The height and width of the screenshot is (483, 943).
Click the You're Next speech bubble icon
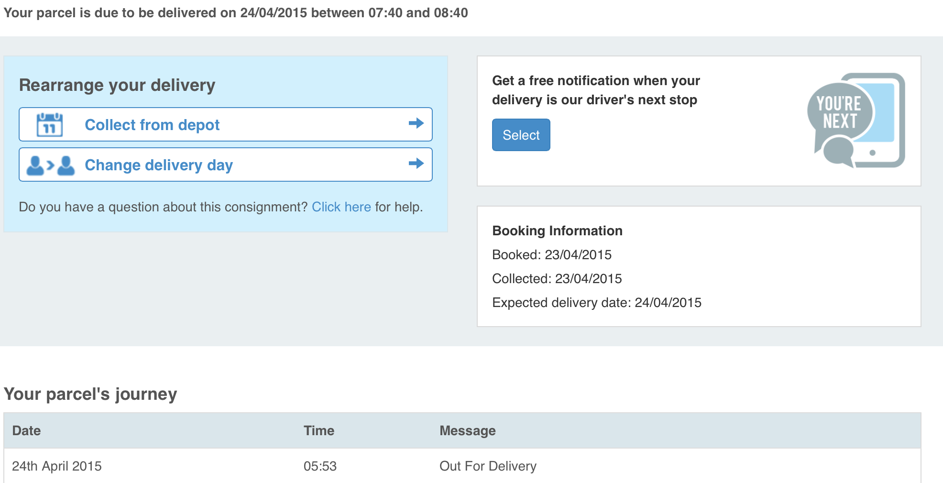(x=839, y=113)
